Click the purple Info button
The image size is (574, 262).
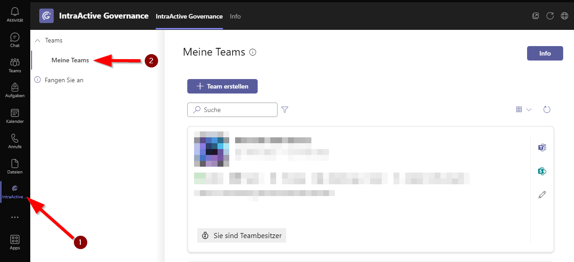pyautogui.click(x=545, y=53)
